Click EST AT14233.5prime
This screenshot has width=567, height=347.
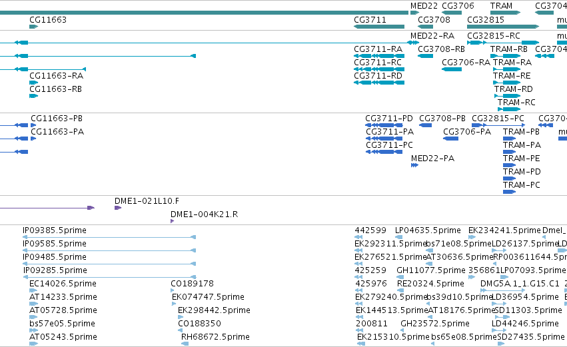click(63, 298)
